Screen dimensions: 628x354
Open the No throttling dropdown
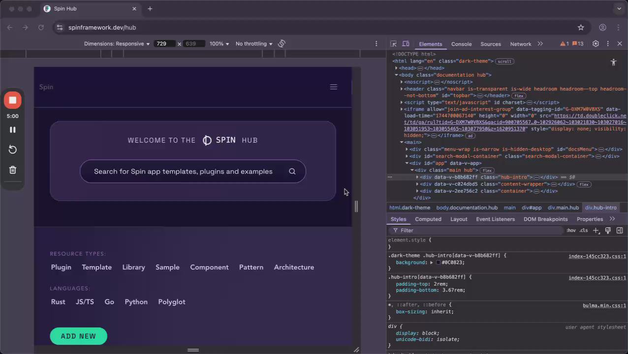pyautogui.click(x=254, y=44)
